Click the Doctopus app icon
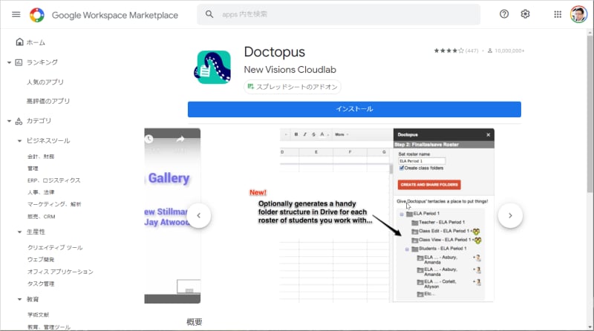 (x=212, y=67)
